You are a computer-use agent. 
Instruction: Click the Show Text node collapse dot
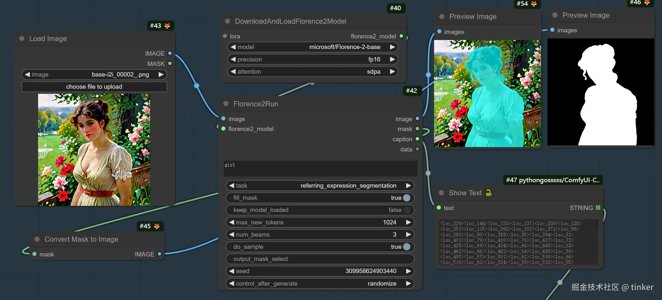441,193
